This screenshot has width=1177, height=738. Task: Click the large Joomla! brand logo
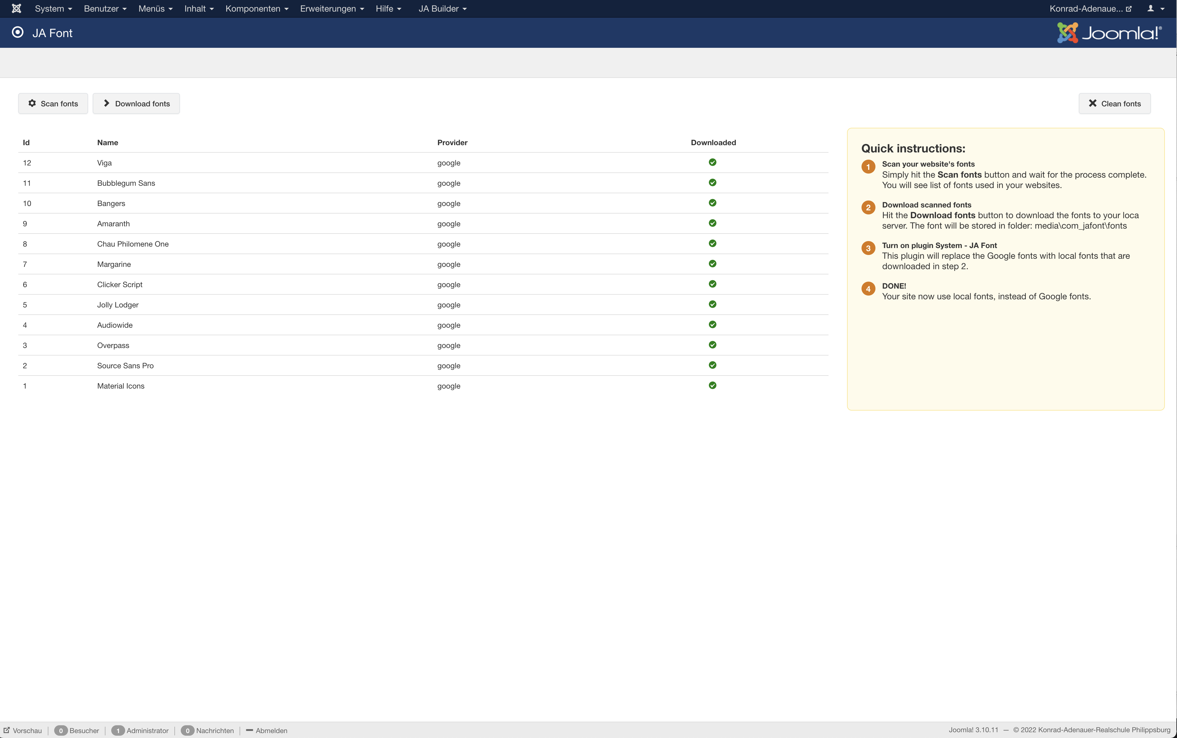(1109, 33)
